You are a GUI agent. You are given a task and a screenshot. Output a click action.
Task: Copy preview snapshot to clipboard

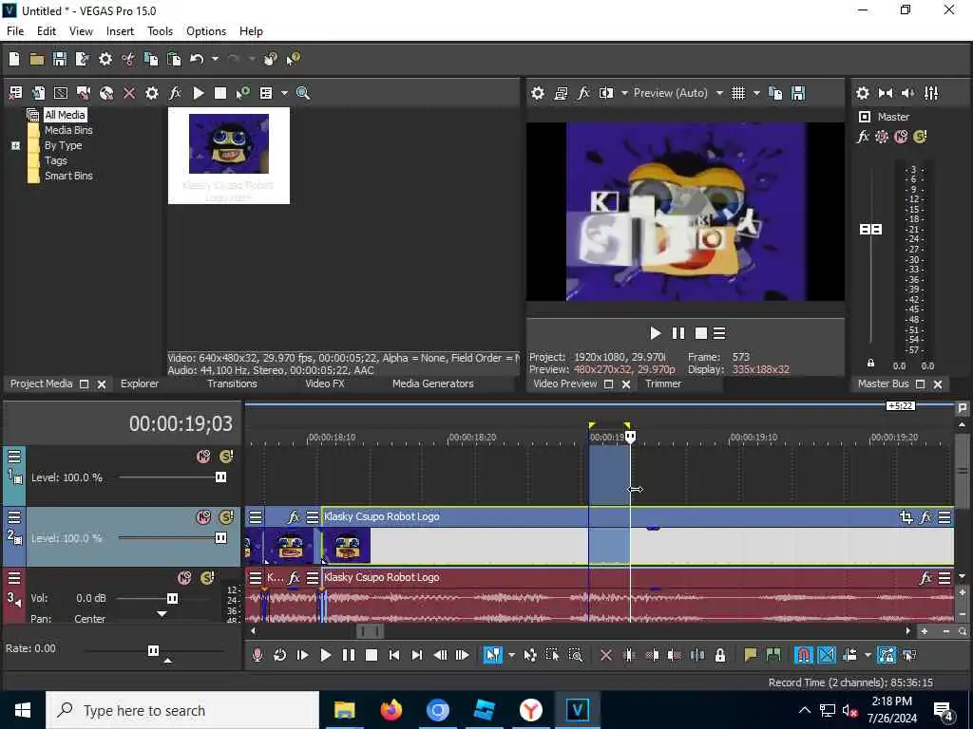(x=775, y=93)
